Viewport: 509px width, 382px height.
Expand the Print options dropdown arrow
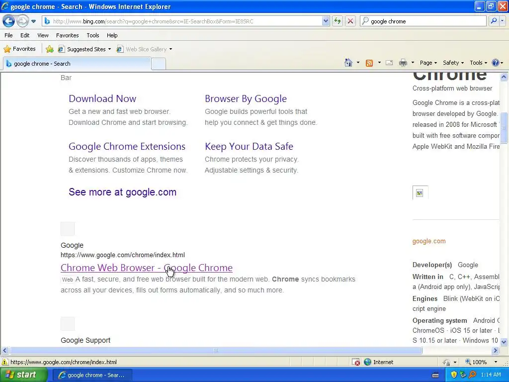413,63
